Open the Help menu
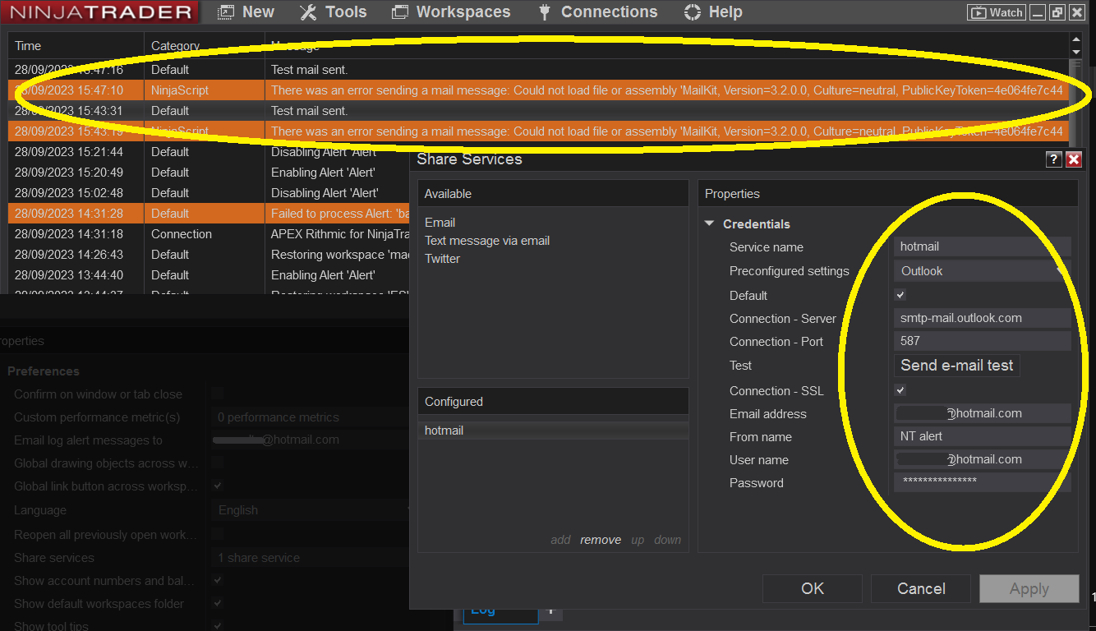This screenshot has height=631, width=1096. click(713, 12)
